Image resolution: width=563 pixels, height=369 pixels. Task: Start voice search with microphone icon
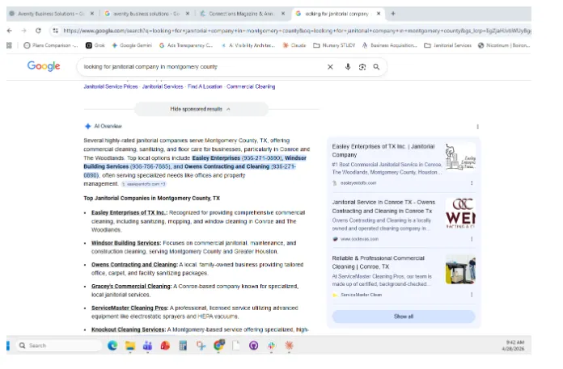tap(348, 67)
